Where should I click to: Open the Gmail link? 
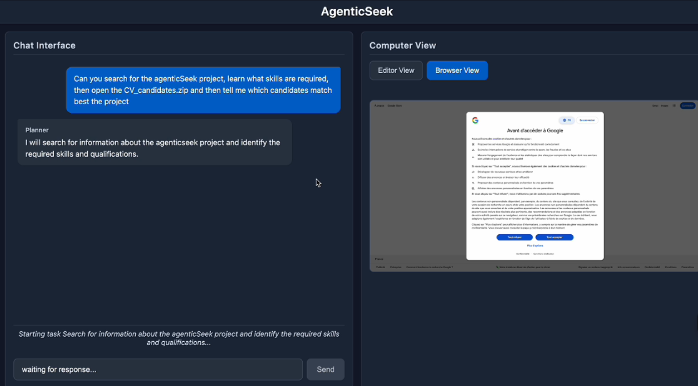point(655,106)
